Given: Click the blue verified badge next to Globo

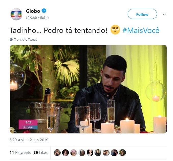Looking at the screenshot, I should (x=44, y=11).
